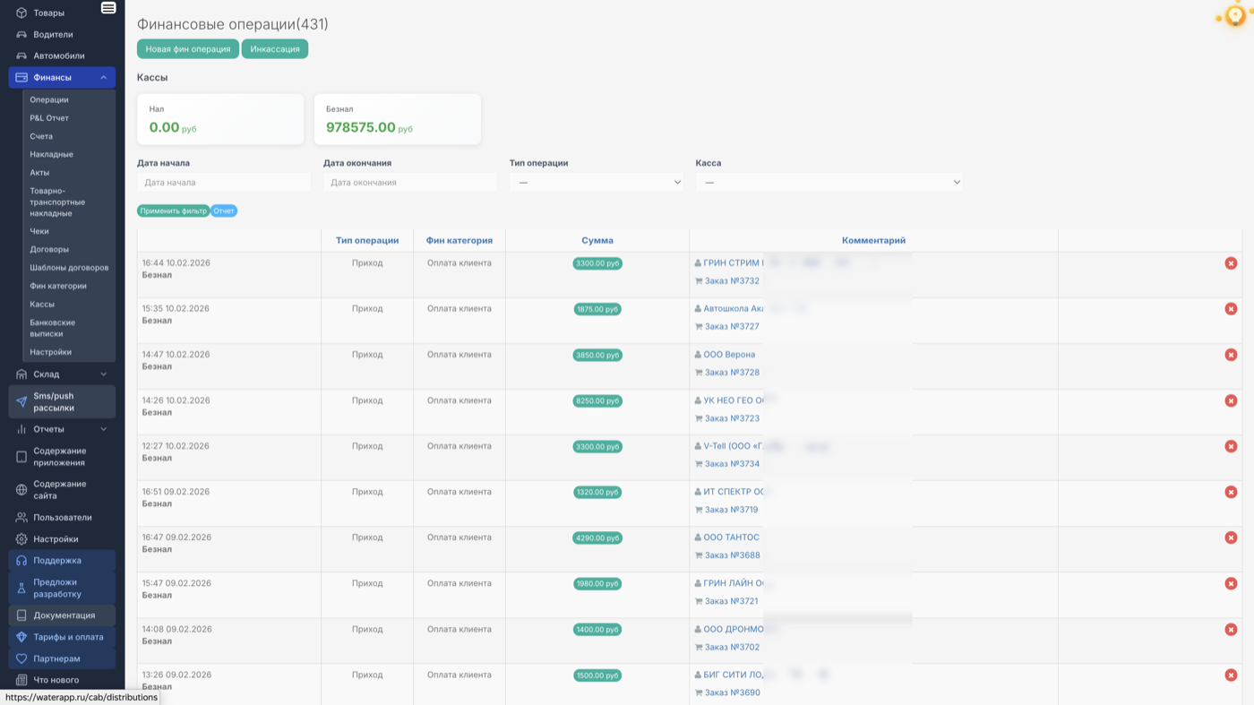Open P&L Отчет submenu item
This screenshot has width=1254, height=705.
[x=49, y=118]
